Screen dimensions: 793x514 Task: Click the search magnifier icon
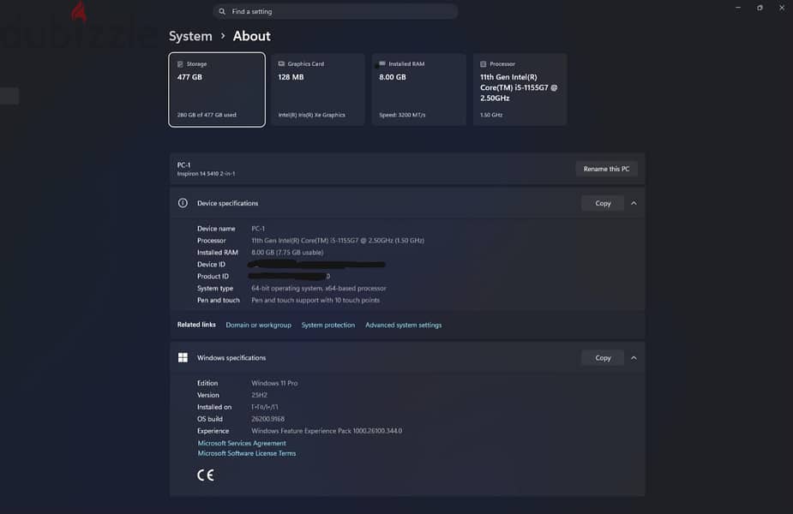click(x=222, y=11)
